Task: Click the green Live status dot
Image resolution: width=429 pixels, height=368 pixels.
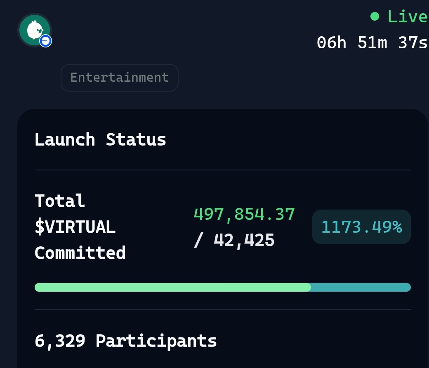Action: [x=375, y=17]
